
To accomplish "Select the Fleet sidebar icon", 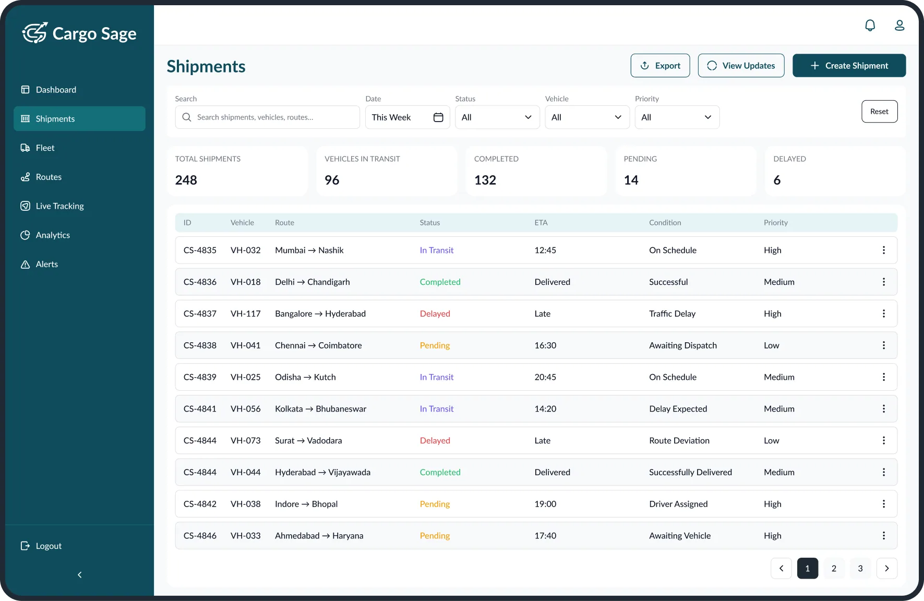I will pyautogui.click(x=44, y=148).
